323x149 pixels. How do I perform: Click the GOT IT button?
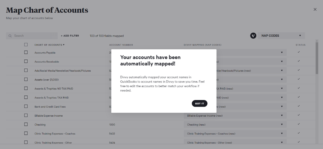200,104
